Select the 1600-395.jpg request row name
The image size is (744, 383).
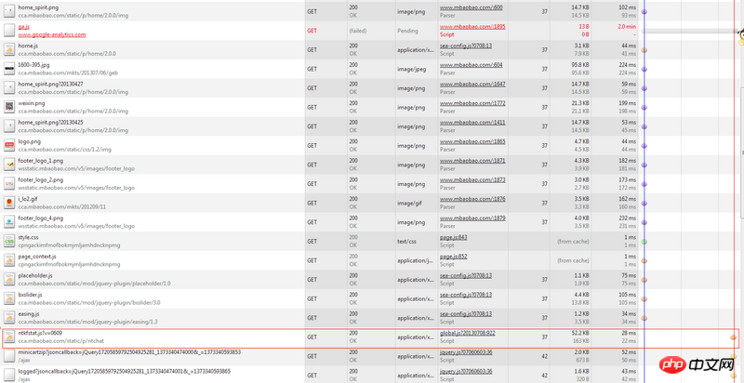tap(33, 65)
